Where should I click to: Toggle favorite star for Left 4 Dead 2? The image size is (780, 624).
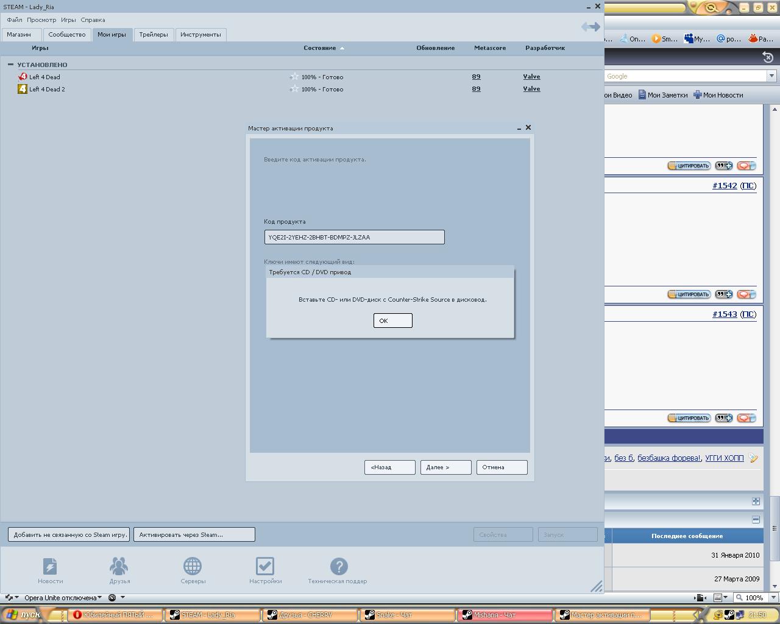coord(294,89)
